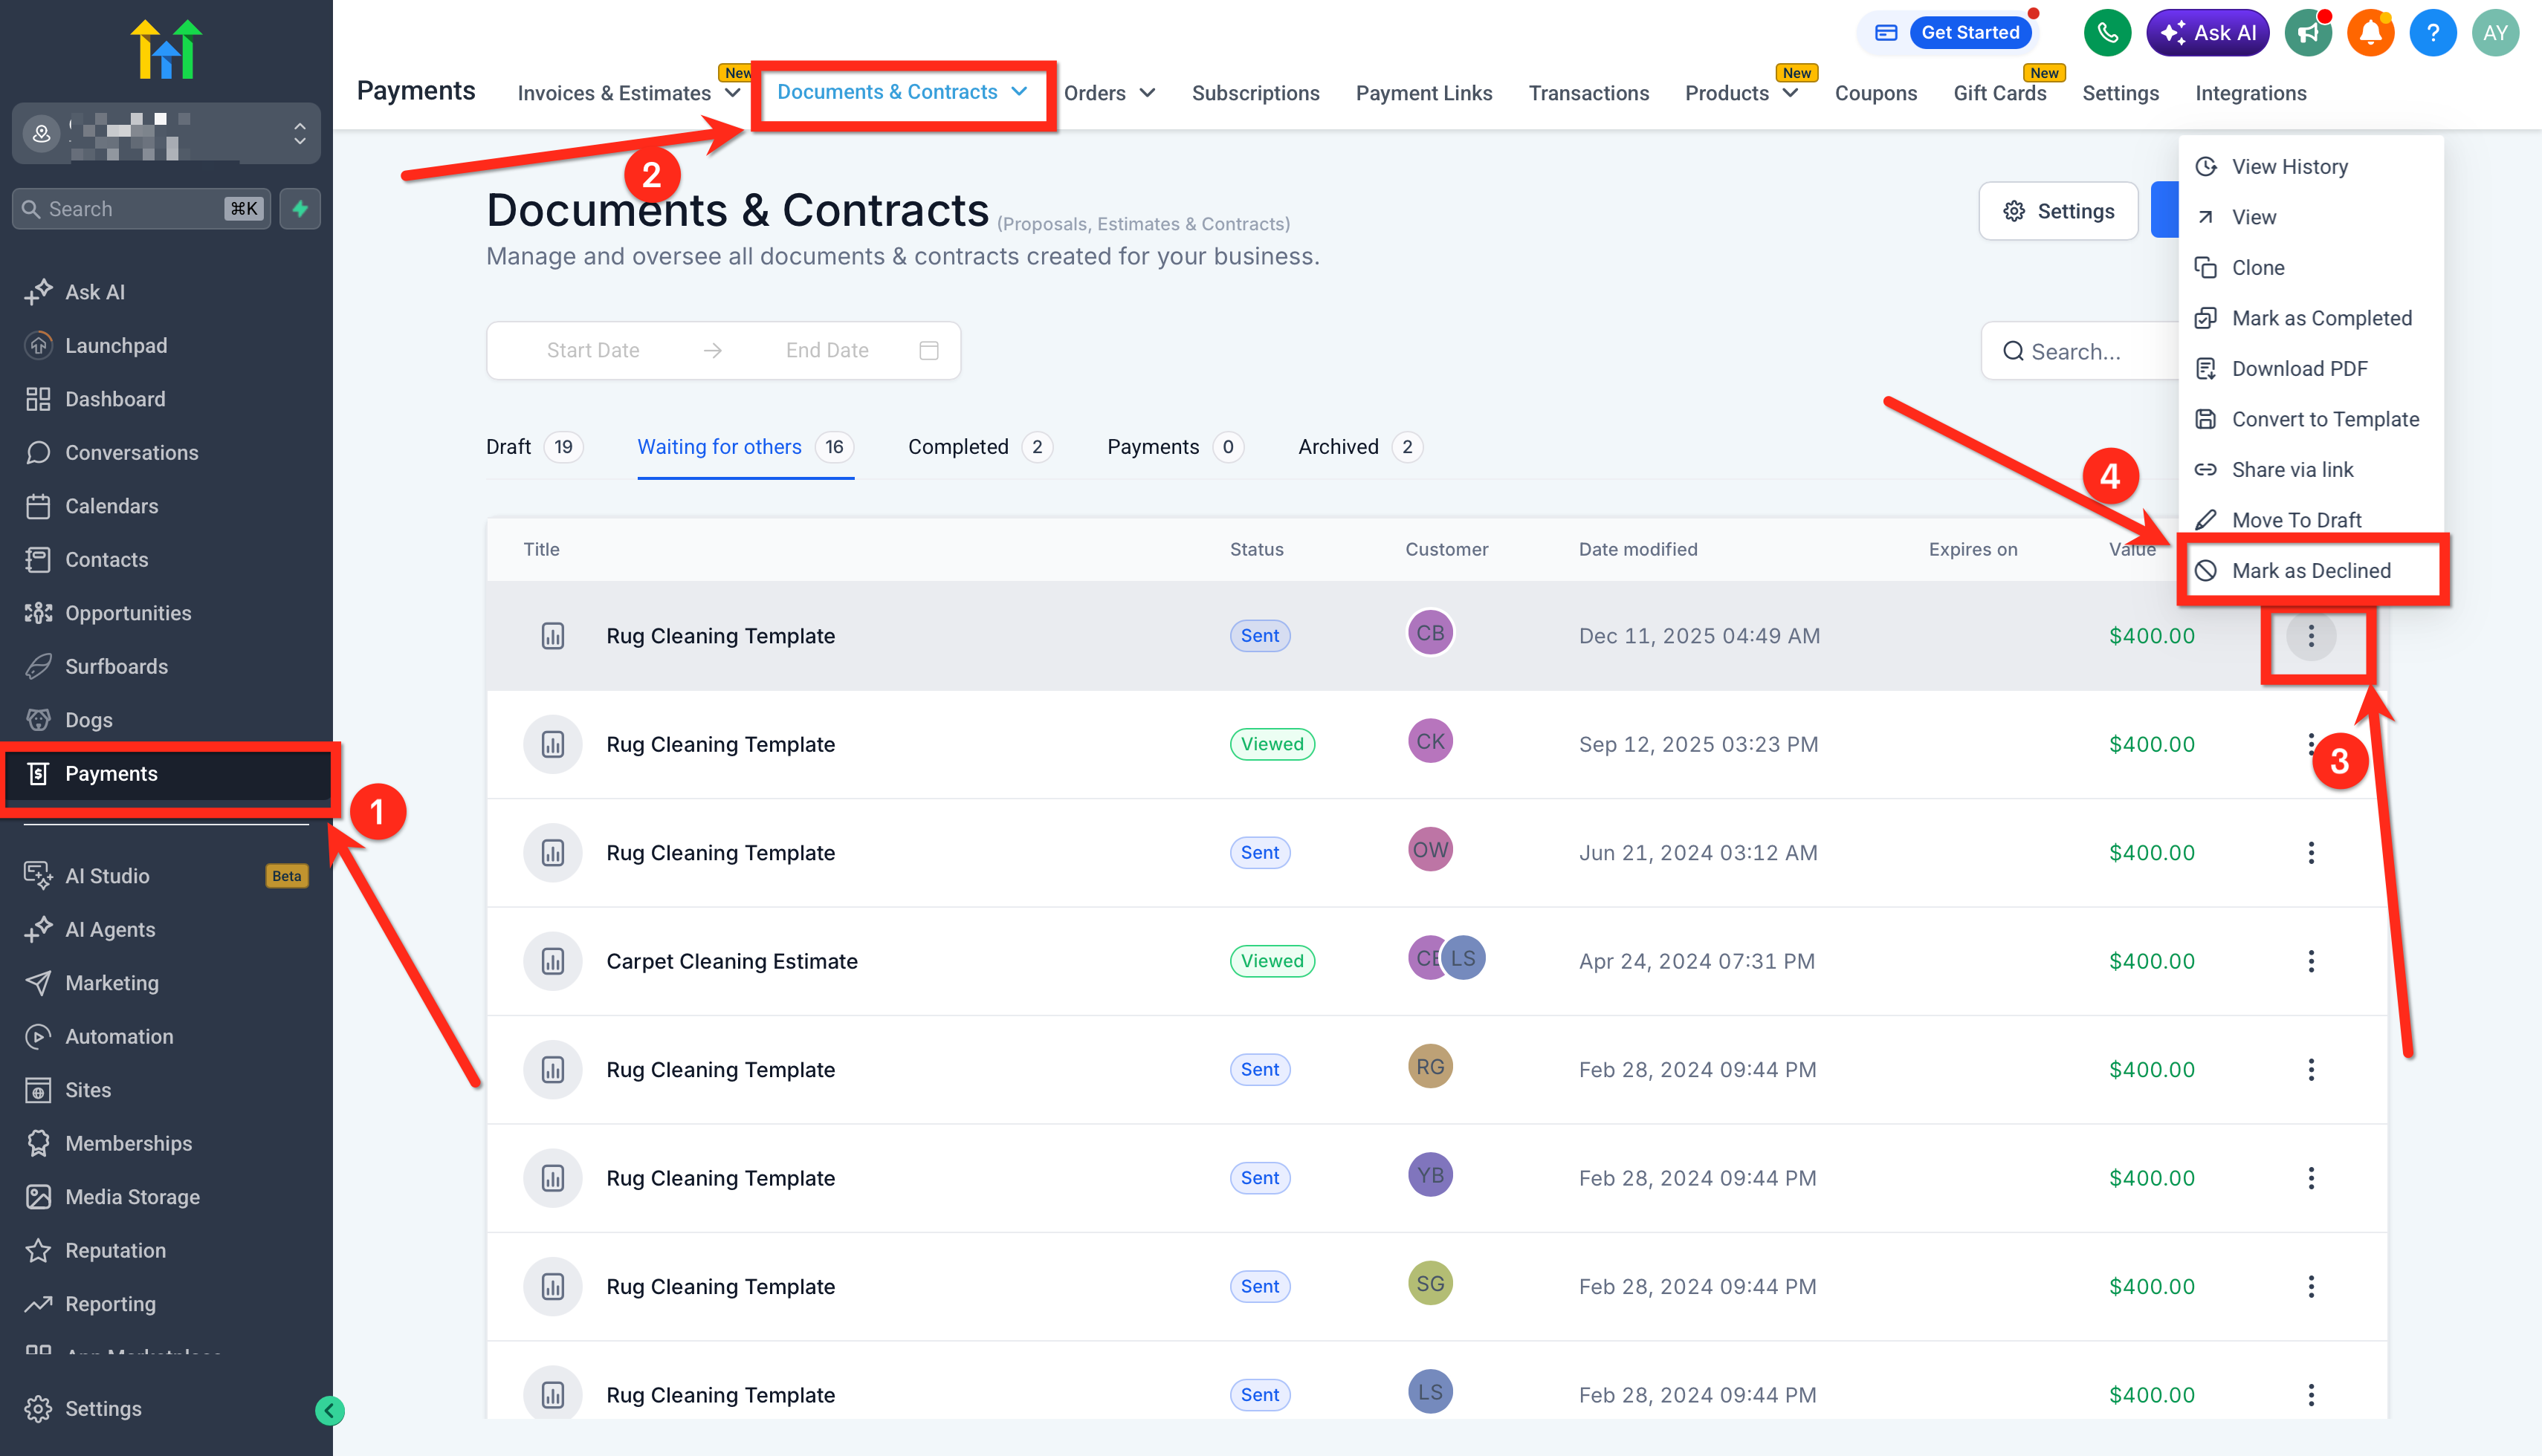Open the orange notifications bell
This screenshot has width=2542, height=1456.
(x=2370, y=33)
